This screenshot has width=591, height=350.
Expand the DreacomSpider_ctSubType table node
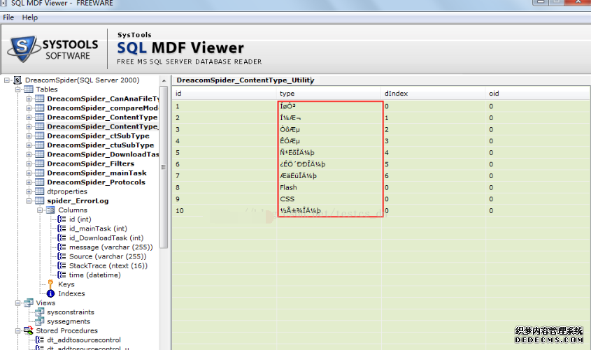point(29,136)
